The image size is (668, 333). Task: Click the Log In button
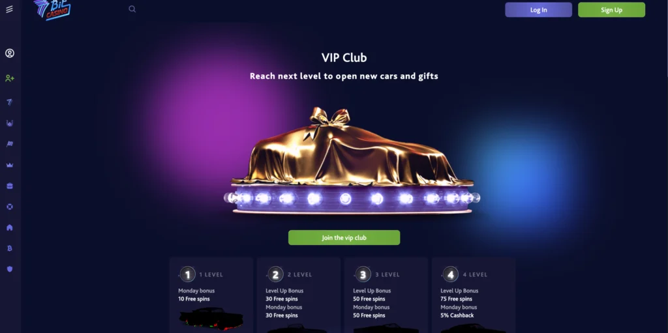(x=538, y=10)
